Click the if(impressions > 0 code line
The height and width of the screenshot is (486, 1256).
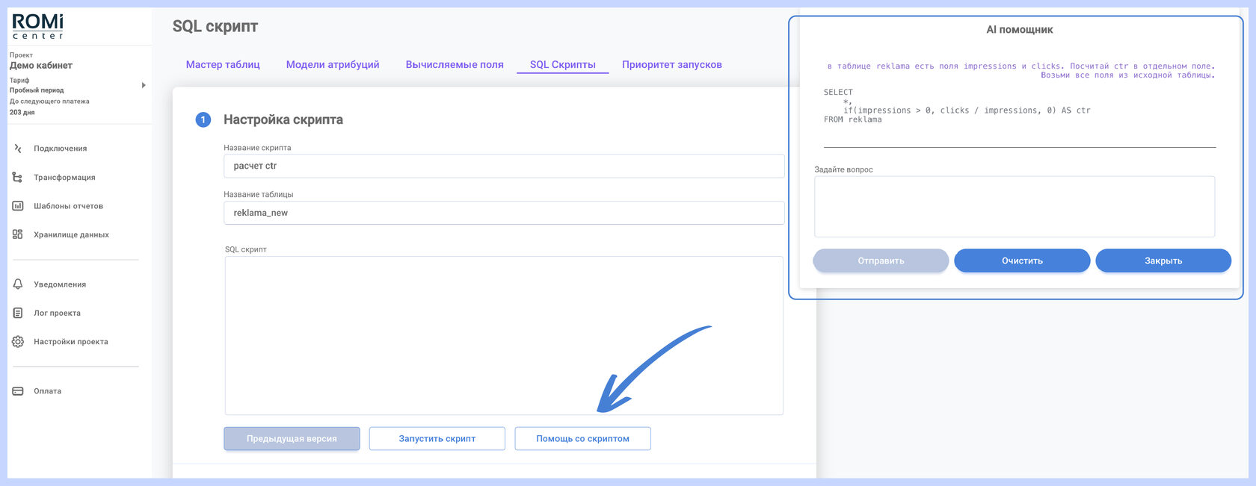(x=967, y=110)
